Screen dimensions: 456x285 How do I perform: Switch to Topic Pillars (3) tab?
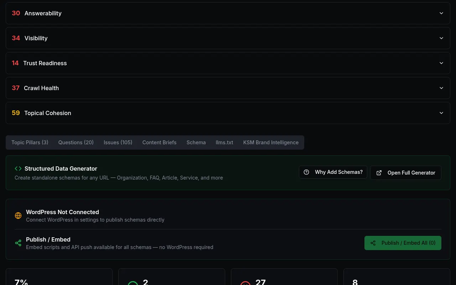tap(30, 142)
